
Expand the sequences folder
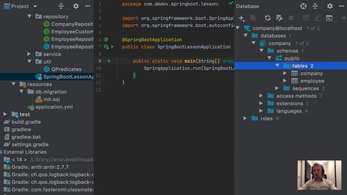tap(277, 88)
